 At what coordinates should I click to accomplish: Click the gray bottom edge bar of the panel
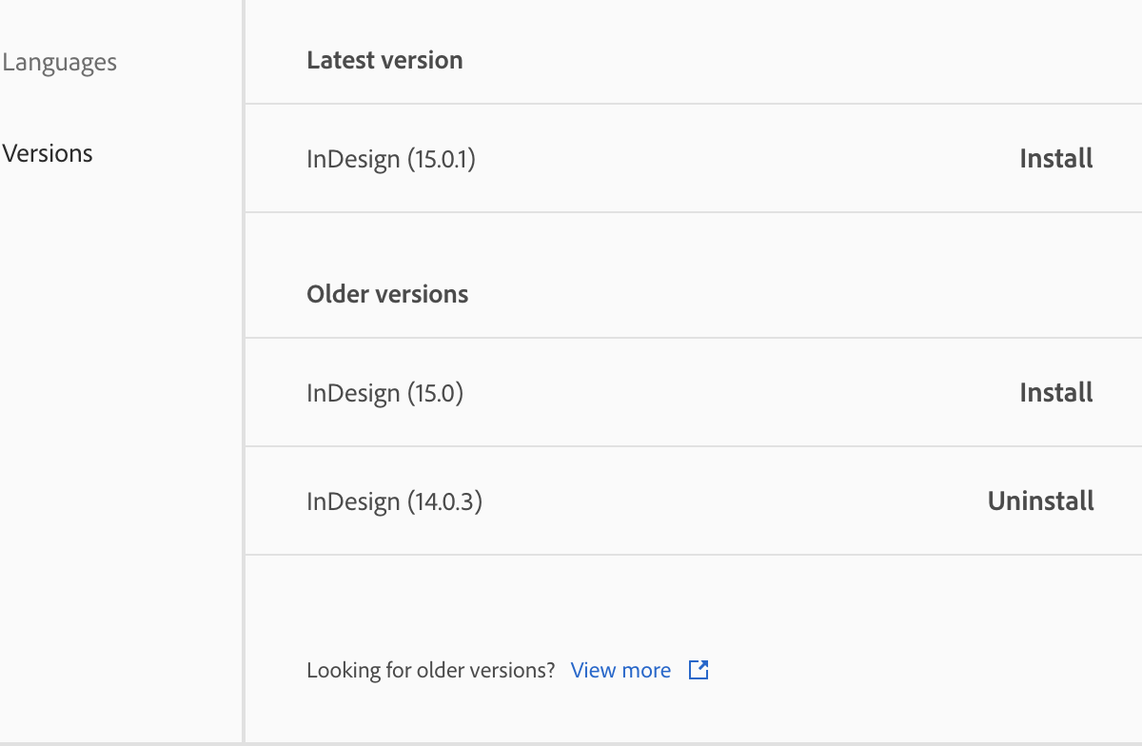(x=571, y=743)
